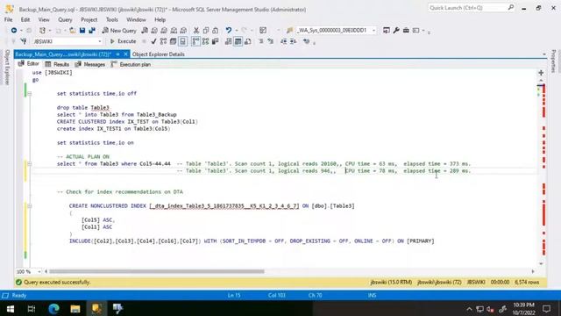Open the document tab list dropdown arrow
The height and width of the screenshot is (316, 561).
pyautogui.click(x=544, y=54)
